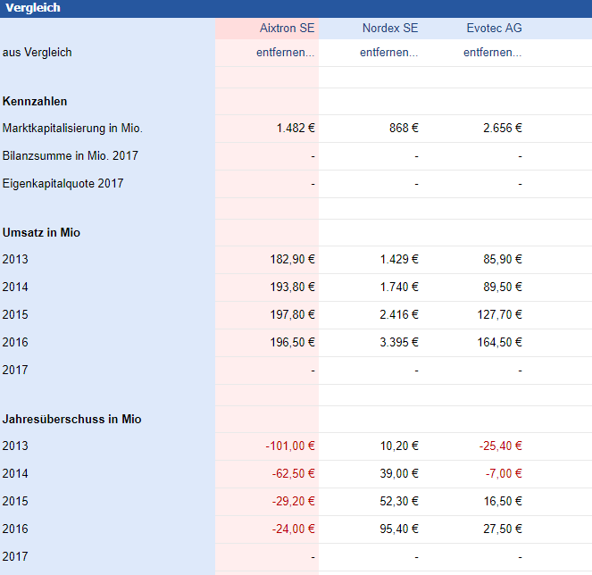Select the 'Umsatz in Mio' heading
The height and width of the screenshot is (575, 592).
[x=41, y=232]
